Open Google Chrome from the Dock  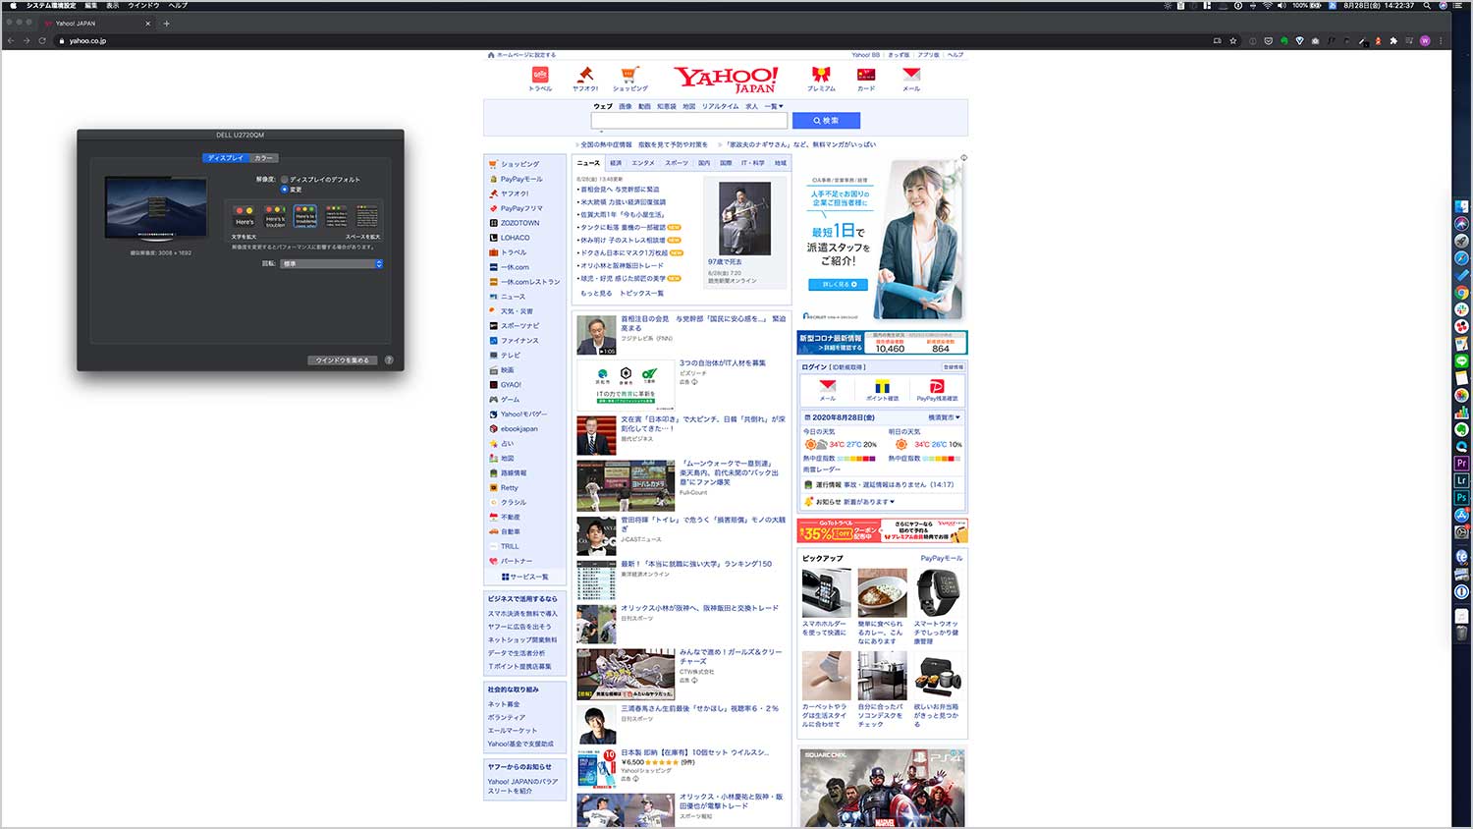click(x=1462, y=293)
